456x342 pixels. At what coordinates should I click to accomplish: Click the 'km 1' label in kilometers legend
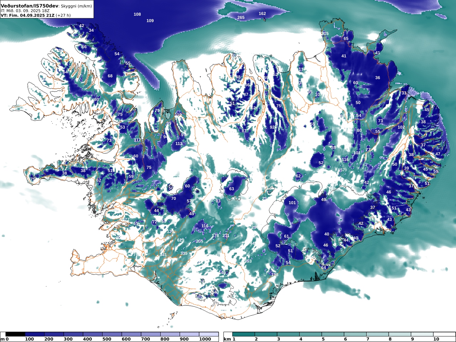click(x=230, y=339)
